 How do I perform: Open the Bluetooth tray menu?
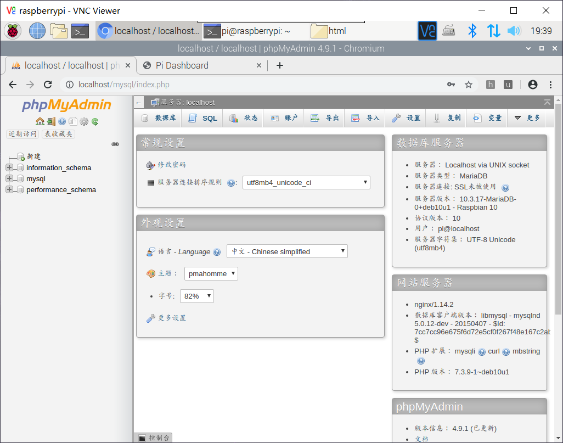point(472,31)
